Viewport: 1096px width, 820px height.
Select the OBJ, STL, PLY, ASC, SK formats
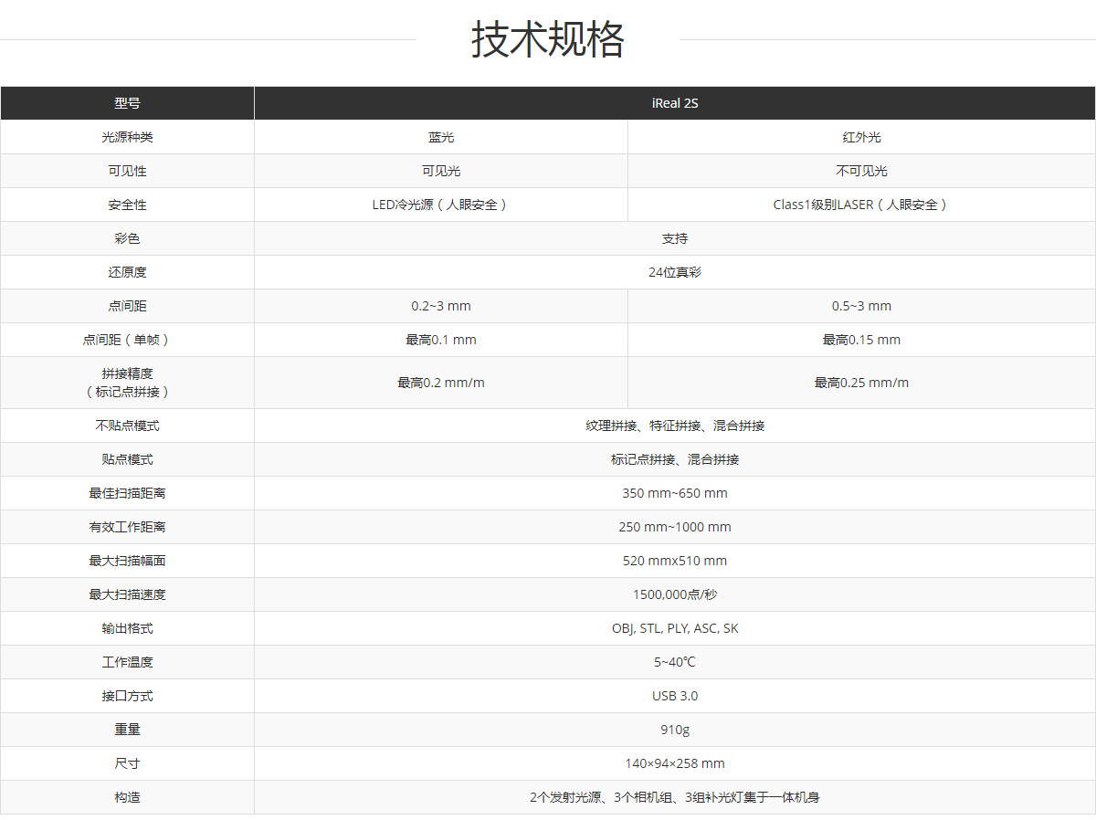click(x=674, y=628)
